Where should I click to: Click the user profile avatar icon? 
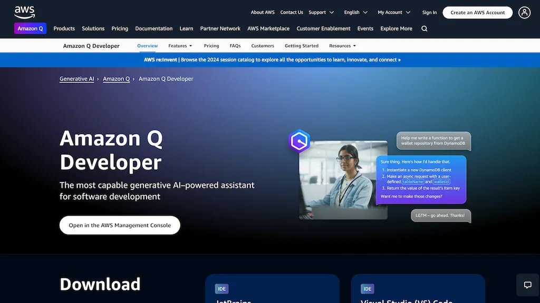point(524,13)
